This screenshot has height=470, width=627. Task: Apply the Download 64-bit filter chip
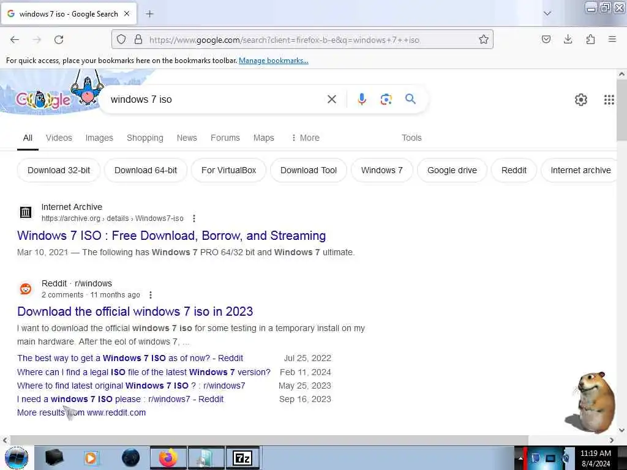[146, 170]
